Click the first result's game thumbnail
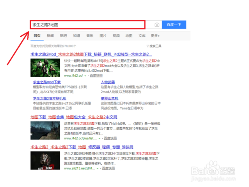 click(45, 68)
